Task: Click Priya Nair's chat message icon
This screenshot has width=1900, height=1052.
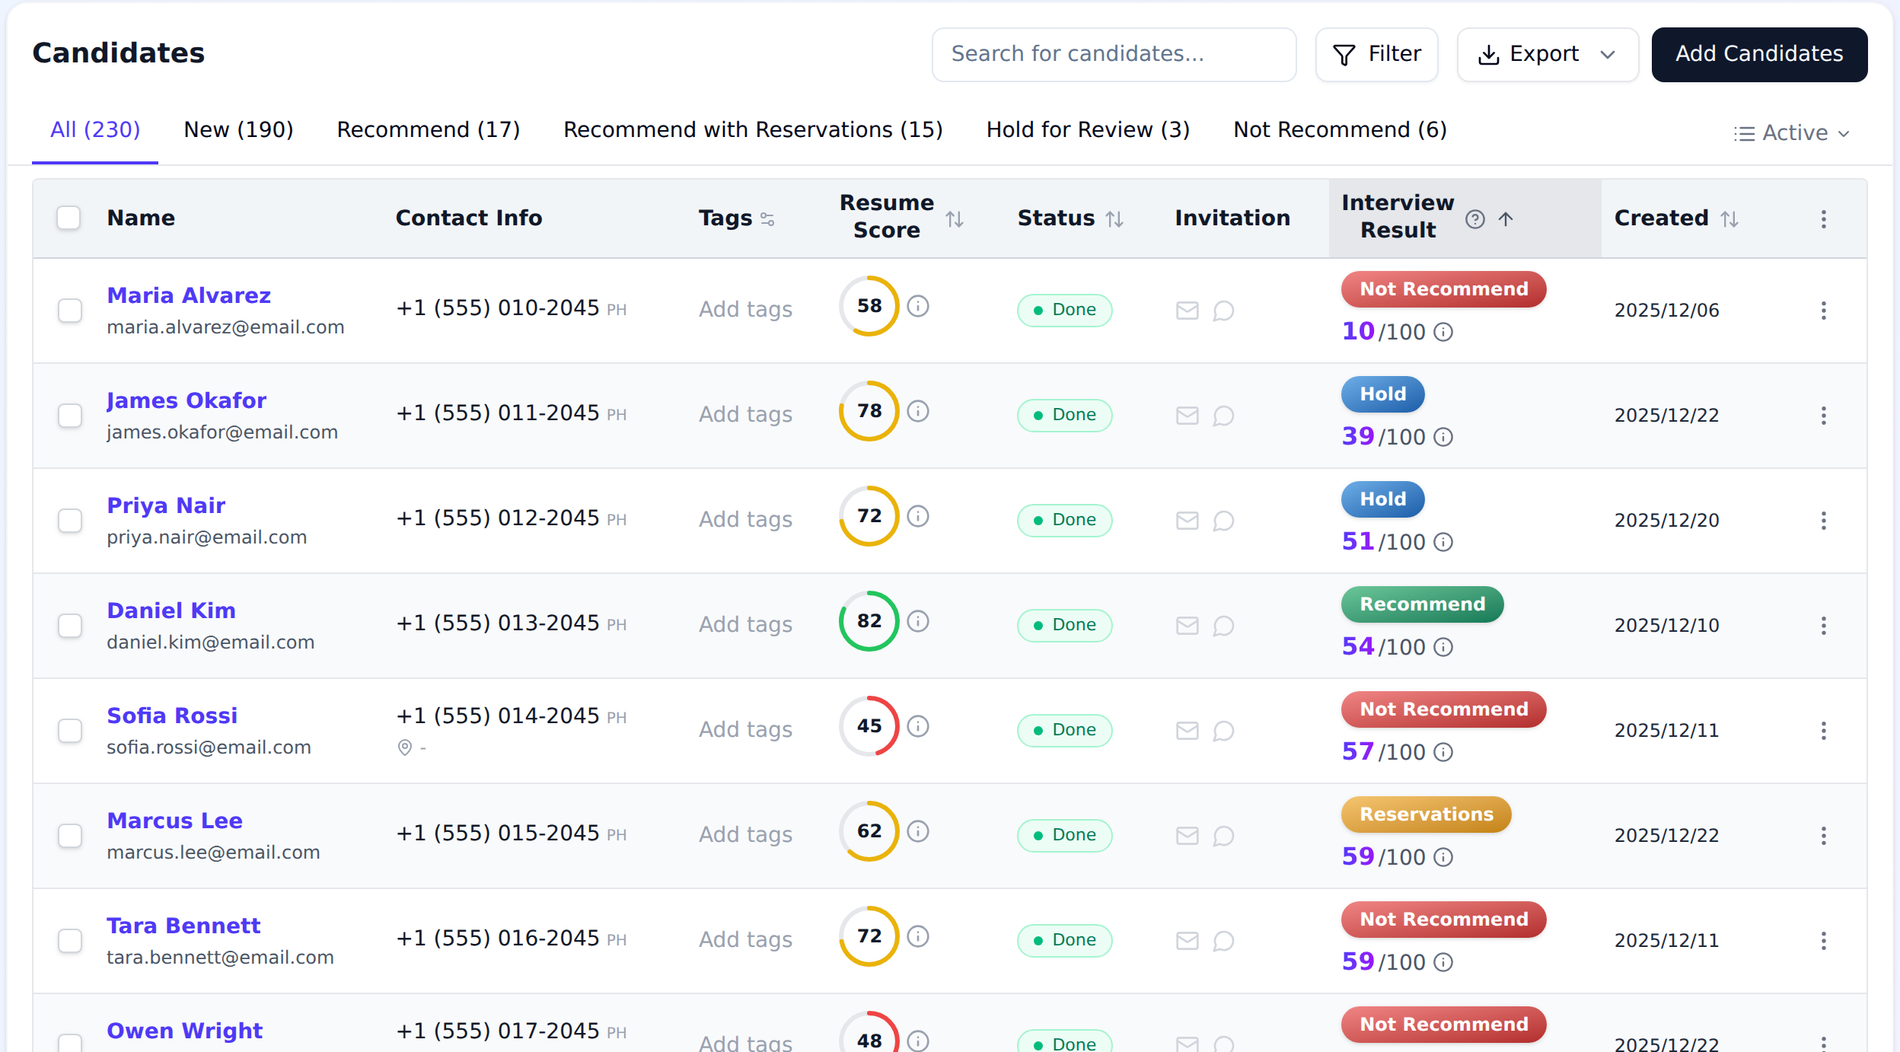Action: (1223, 521)
